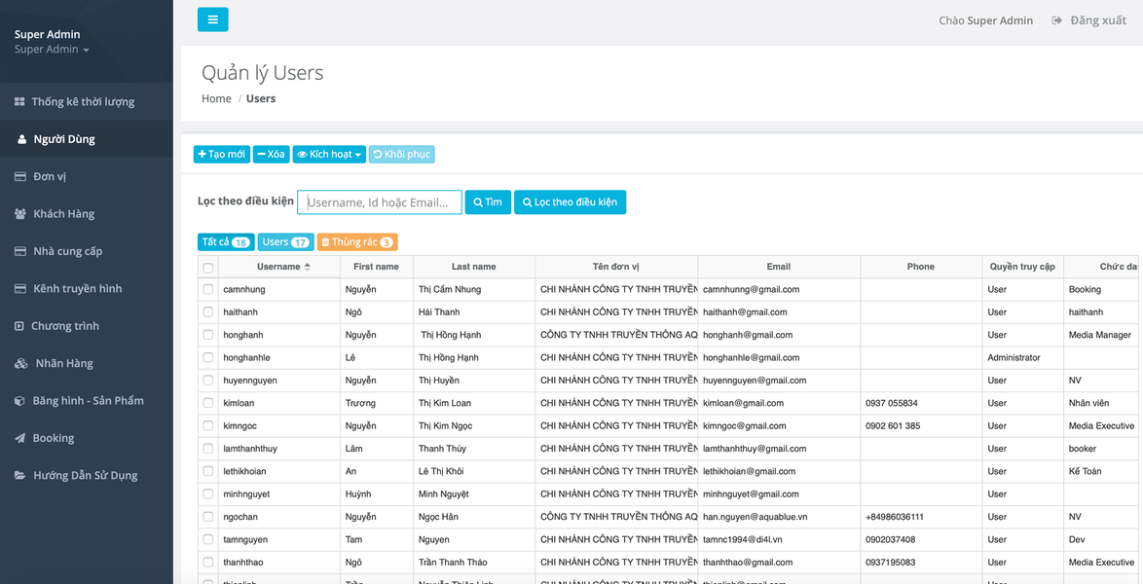
Task: Click the Hướng Dẫn Sử Dụng folder icon
Action: click(x=20, y=476)
